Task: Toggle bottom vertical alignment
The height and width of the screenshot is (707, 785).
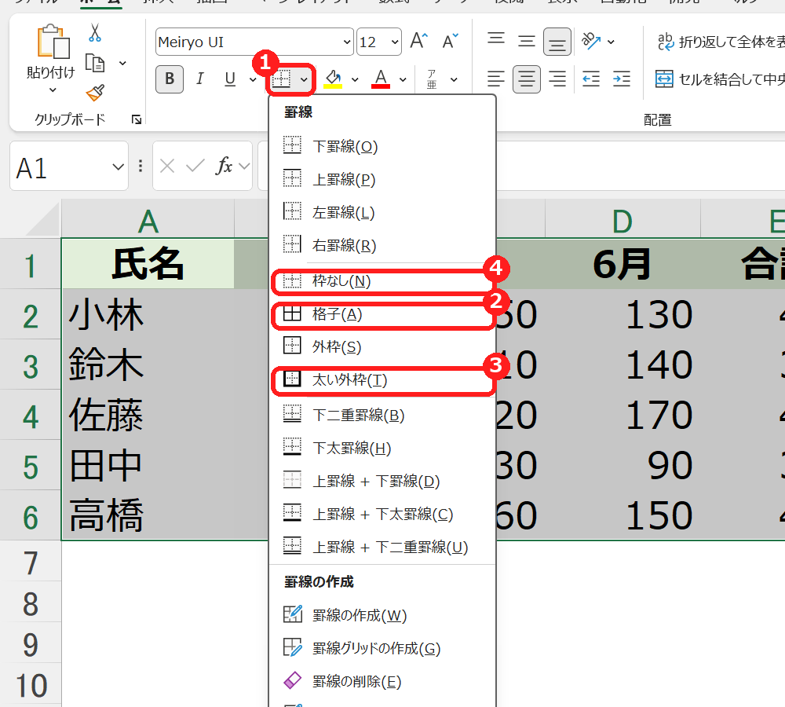Action: pyautogui.click(x=557, y=42)
